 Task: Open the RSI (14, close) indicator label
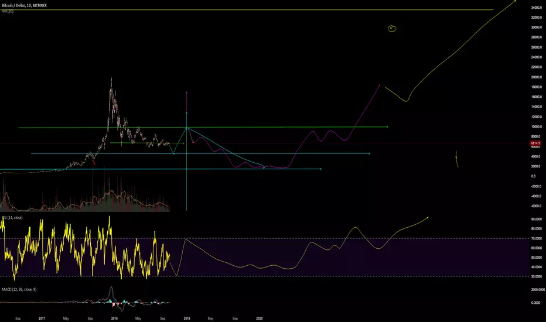[12, 218]
